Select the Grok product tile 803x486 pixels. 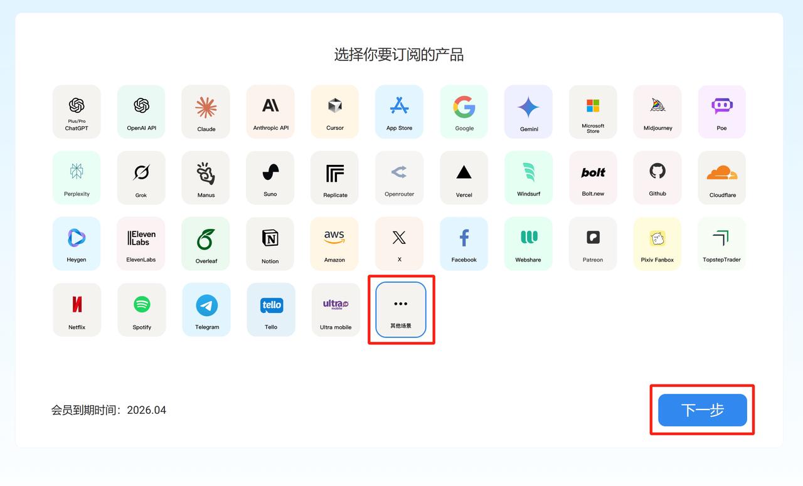[141, 177]
